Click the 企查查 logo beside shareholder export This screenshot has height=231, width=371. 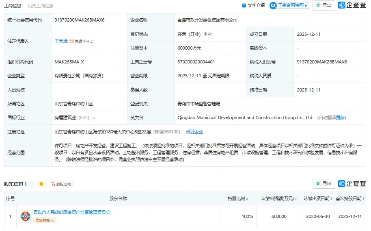point(352,184)
